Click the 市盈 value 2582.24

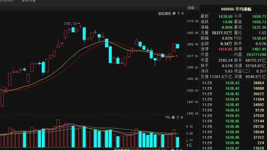[225, 60]
